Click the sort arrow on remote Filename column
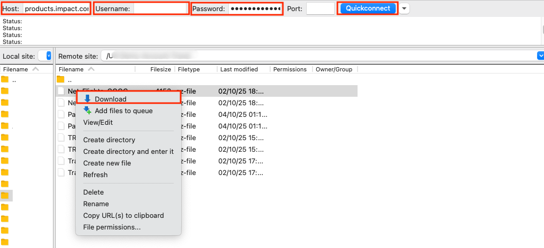This screenshot has width=544, height=248. (x=91, y=69)
